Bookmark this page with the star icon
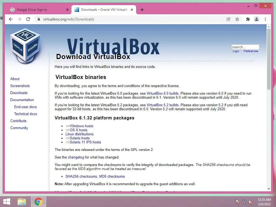The width and height of the screenshot is (276, 207). 237,19
